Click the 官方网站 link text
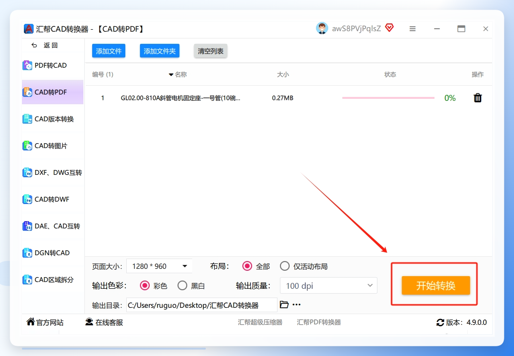The width and height of the screenshot is (514, 356). click(x=50, y=322)
